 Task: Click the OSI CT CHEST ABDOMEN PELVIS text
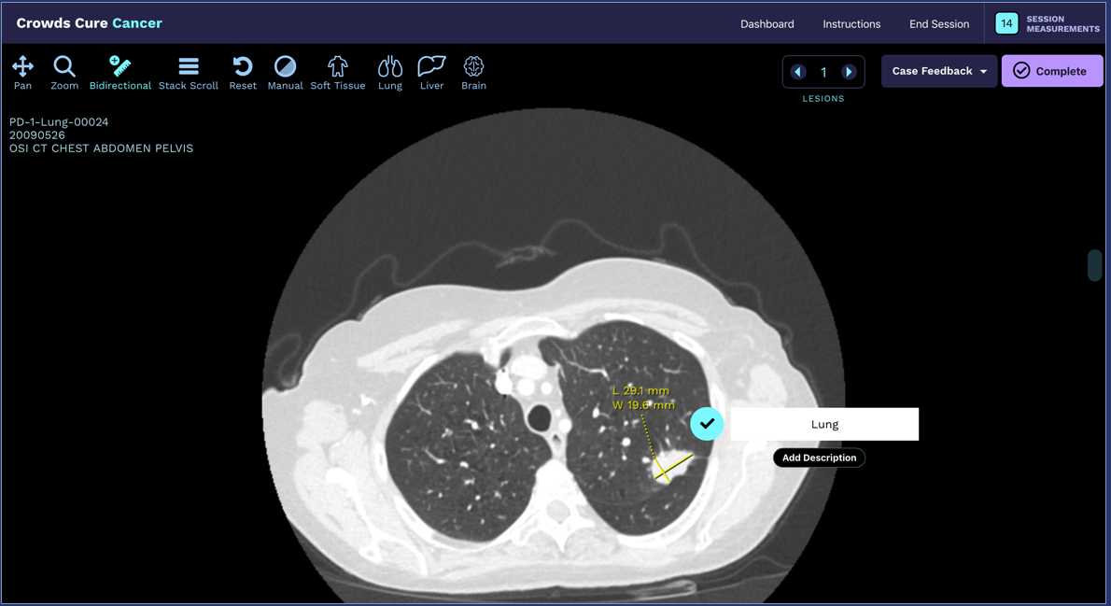click(101, 148)
